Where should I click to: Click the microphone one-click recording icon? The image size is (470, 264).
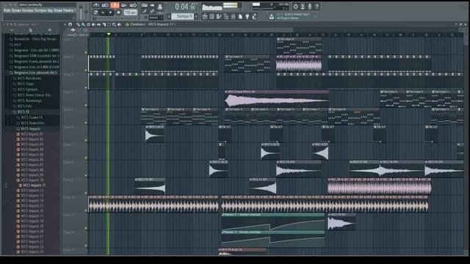(310, 7)
